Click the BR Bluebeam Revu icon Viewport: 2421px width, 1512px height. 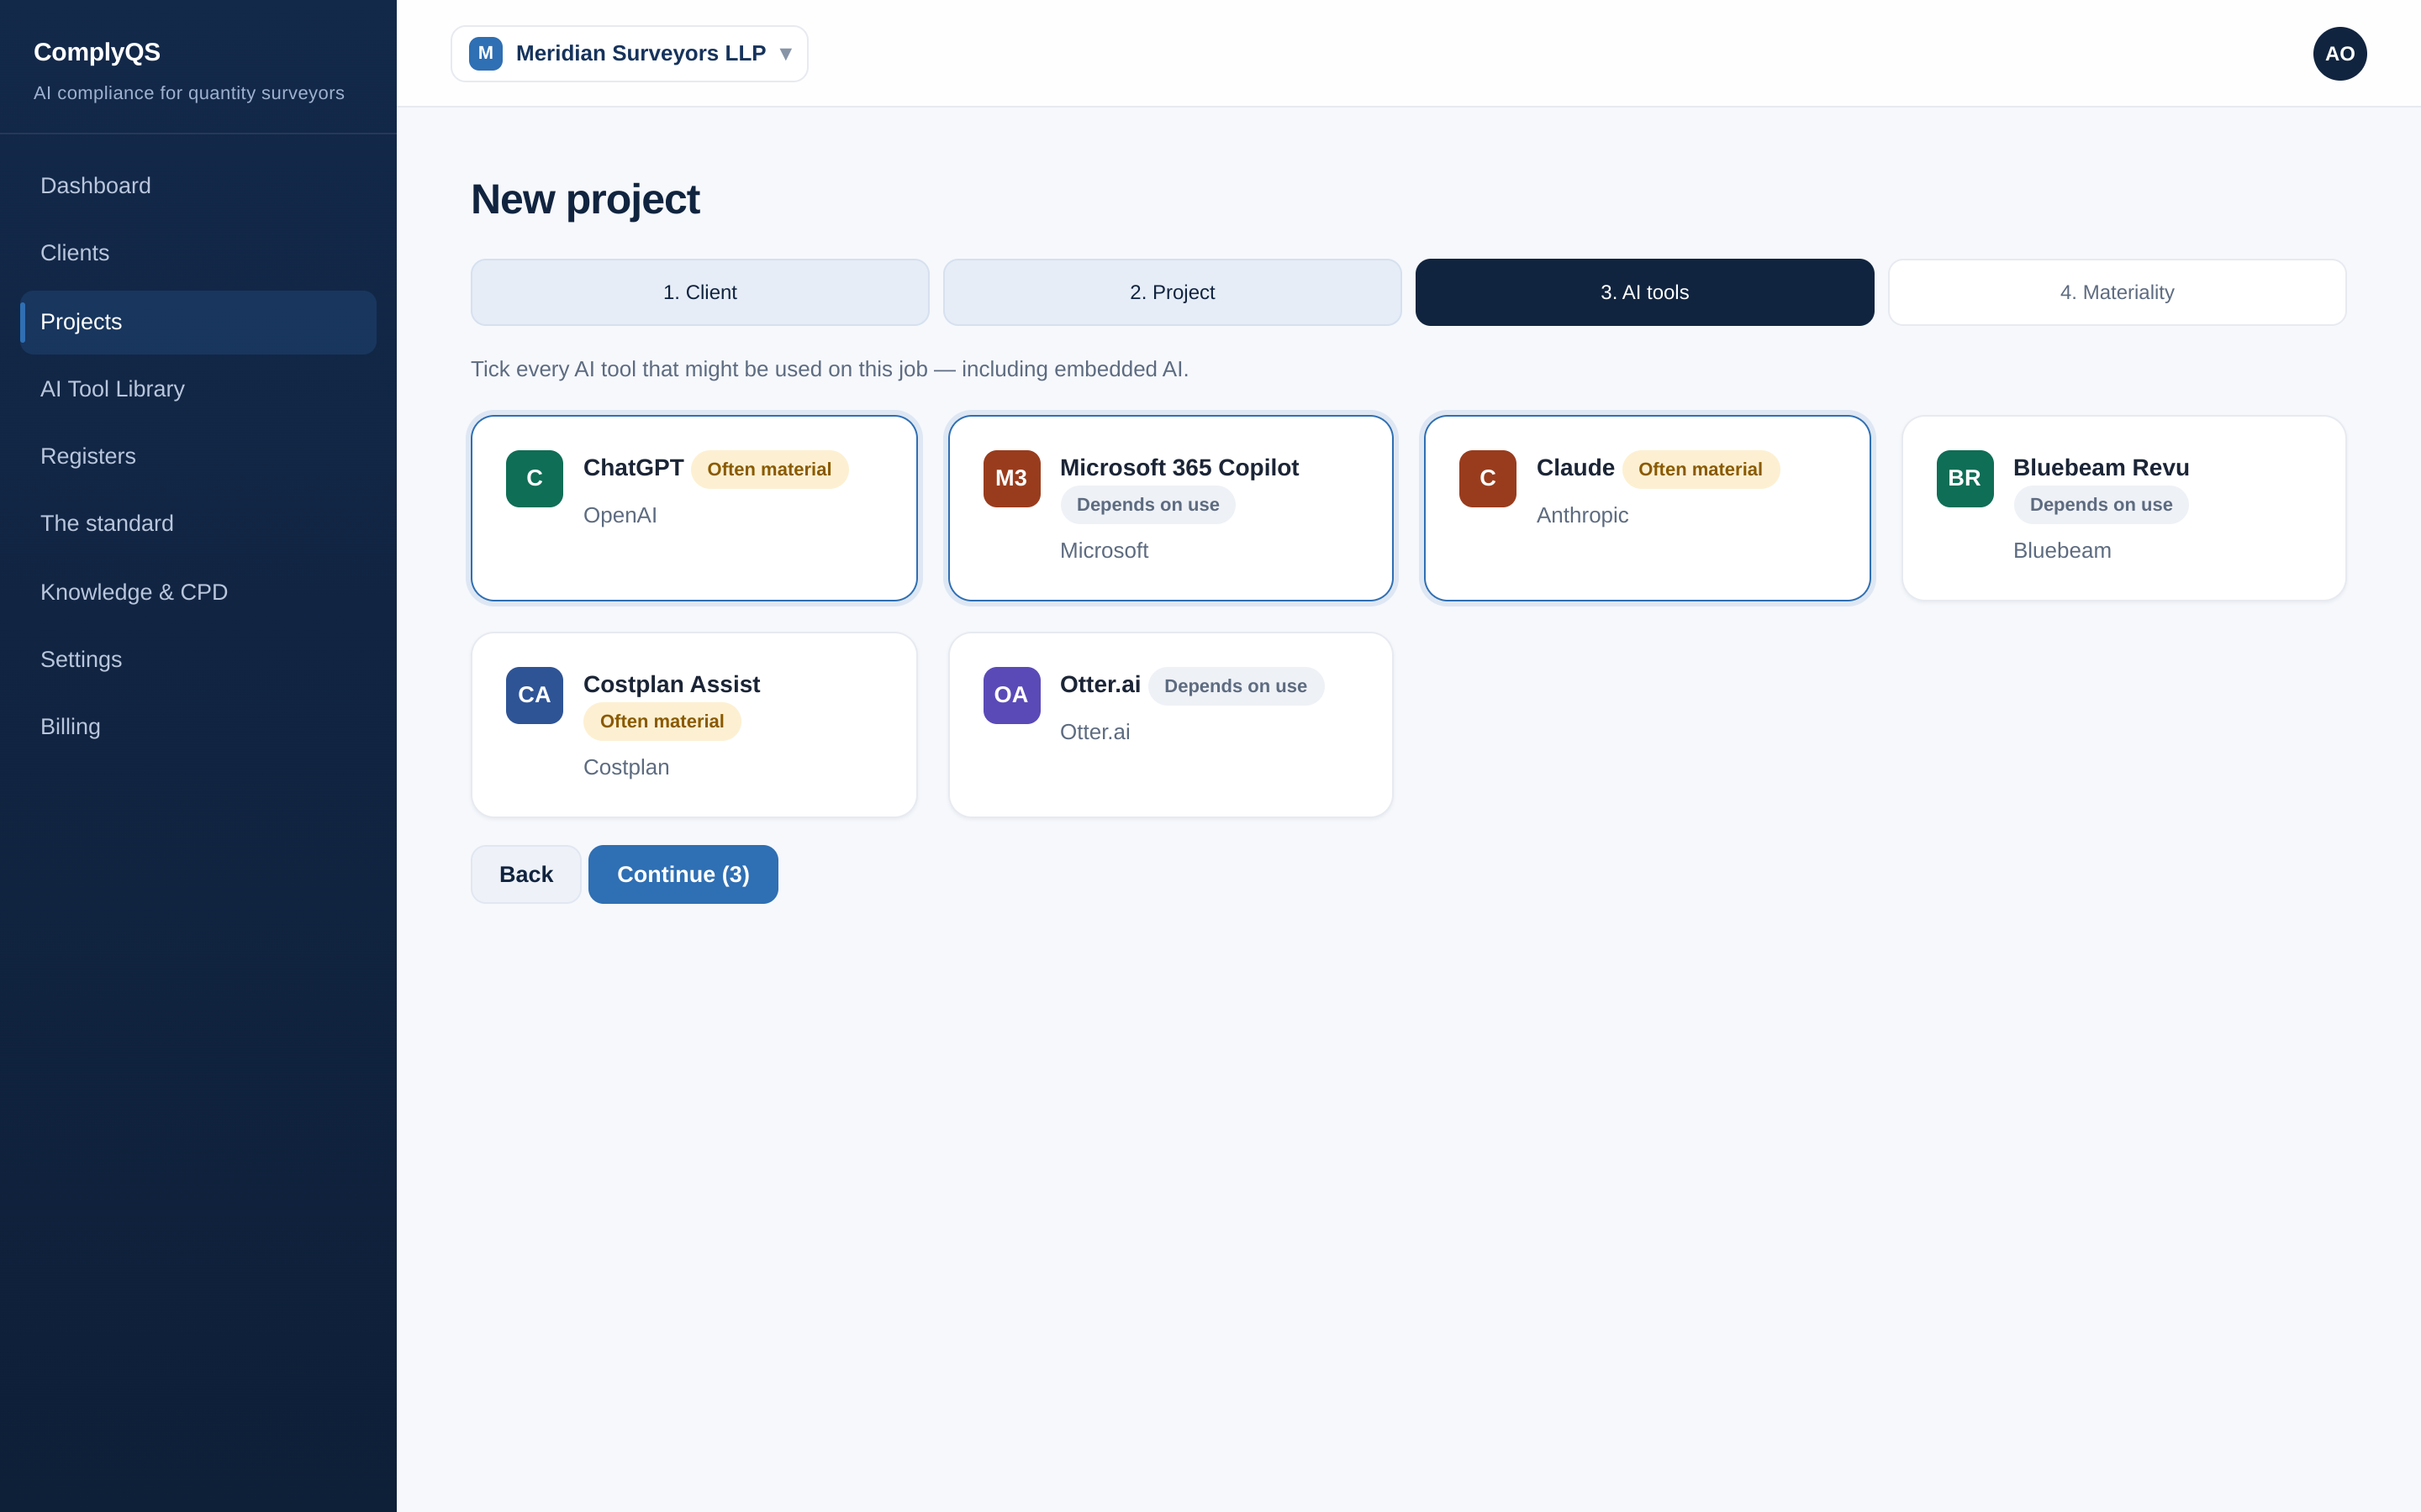1965,478
